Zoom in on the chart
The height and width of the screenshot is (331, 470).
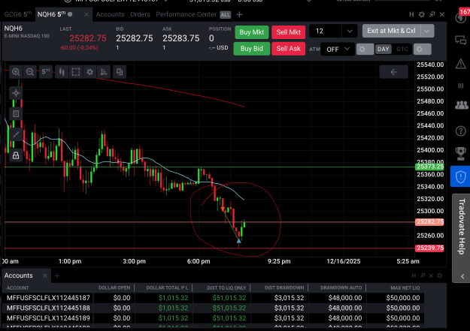pos(16,72)
